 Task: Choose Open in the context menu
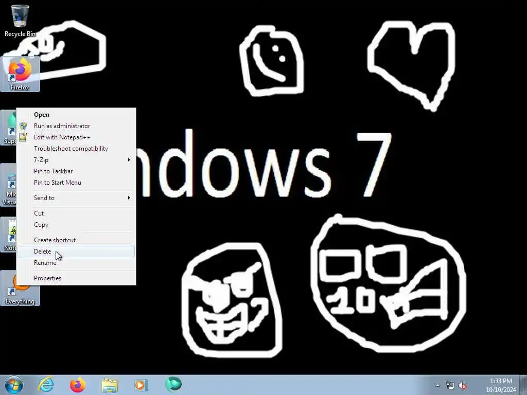tap(77, 115)
